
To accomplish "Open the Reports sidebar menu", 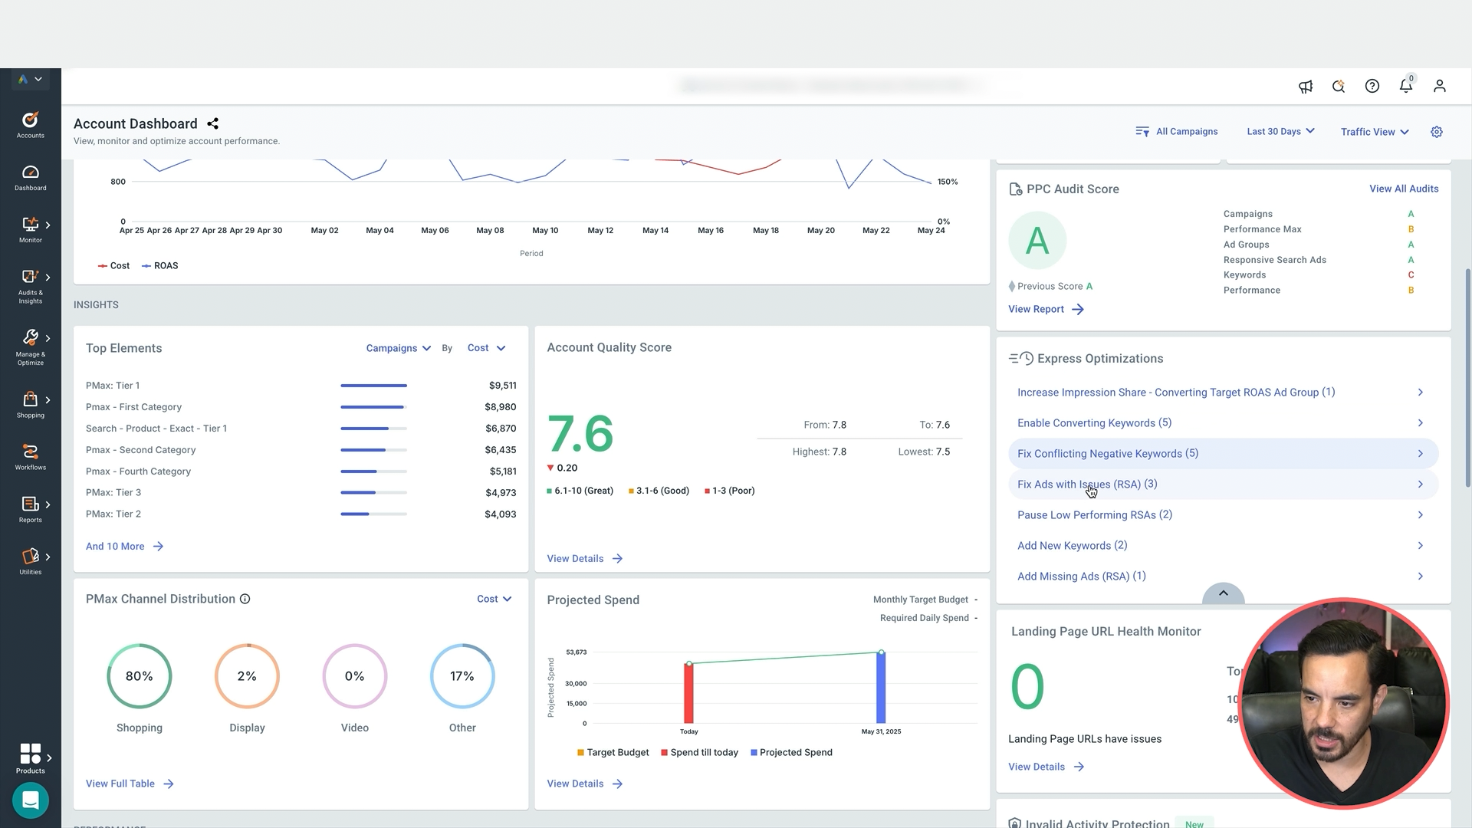I will pyautogui.click(x=31, y=509).
